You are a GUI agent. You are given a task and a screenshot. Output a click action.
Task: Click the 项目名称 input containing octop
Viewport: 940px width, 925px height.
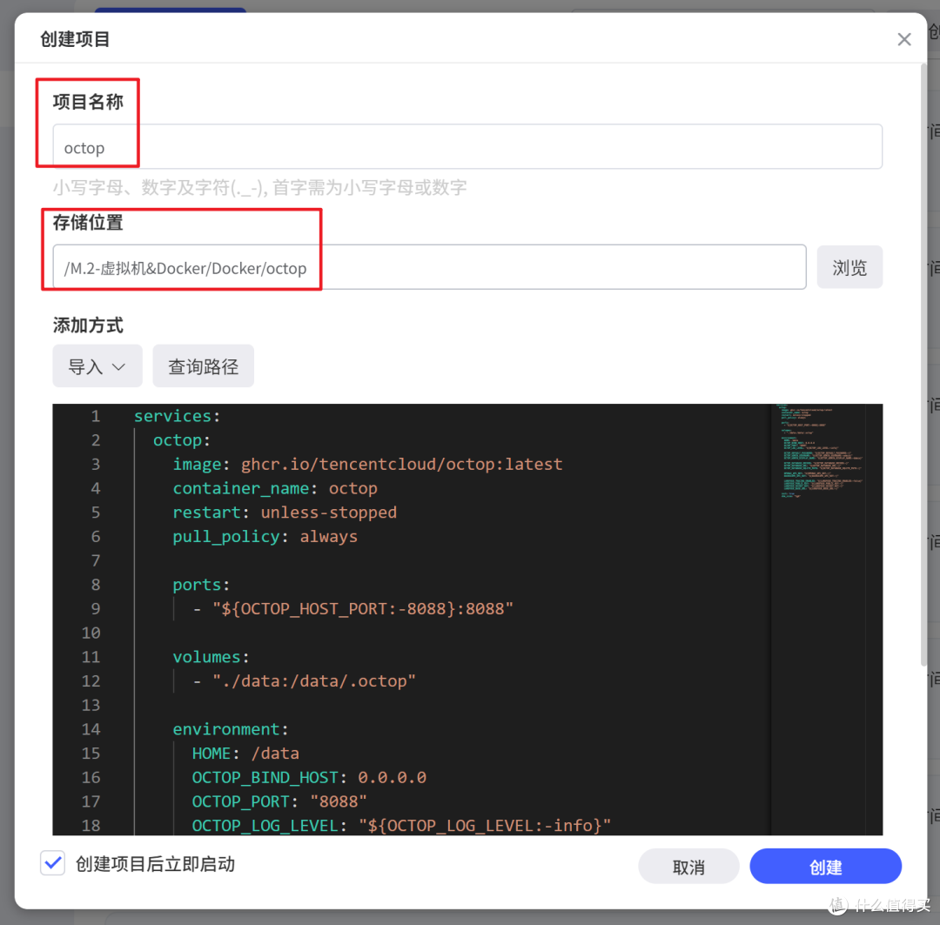467,147
